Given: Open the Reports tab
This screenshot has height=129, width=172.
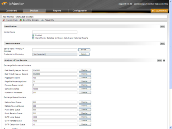Looking at the screenshot, I should 57,11.
